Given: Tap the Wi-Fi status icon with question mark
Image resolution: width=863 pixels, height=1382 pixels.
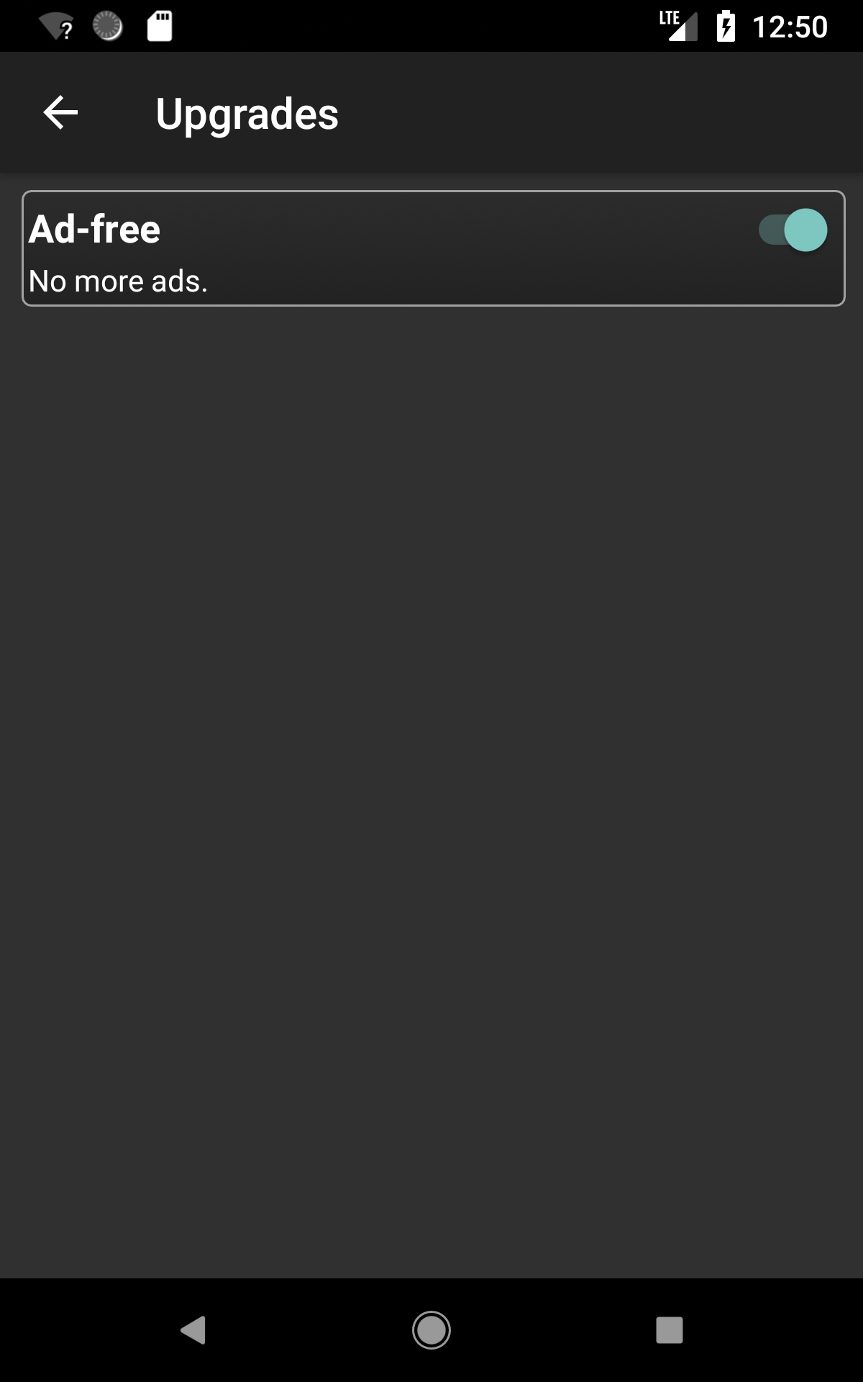Looking at the screenshot, I should pos(56,27).
